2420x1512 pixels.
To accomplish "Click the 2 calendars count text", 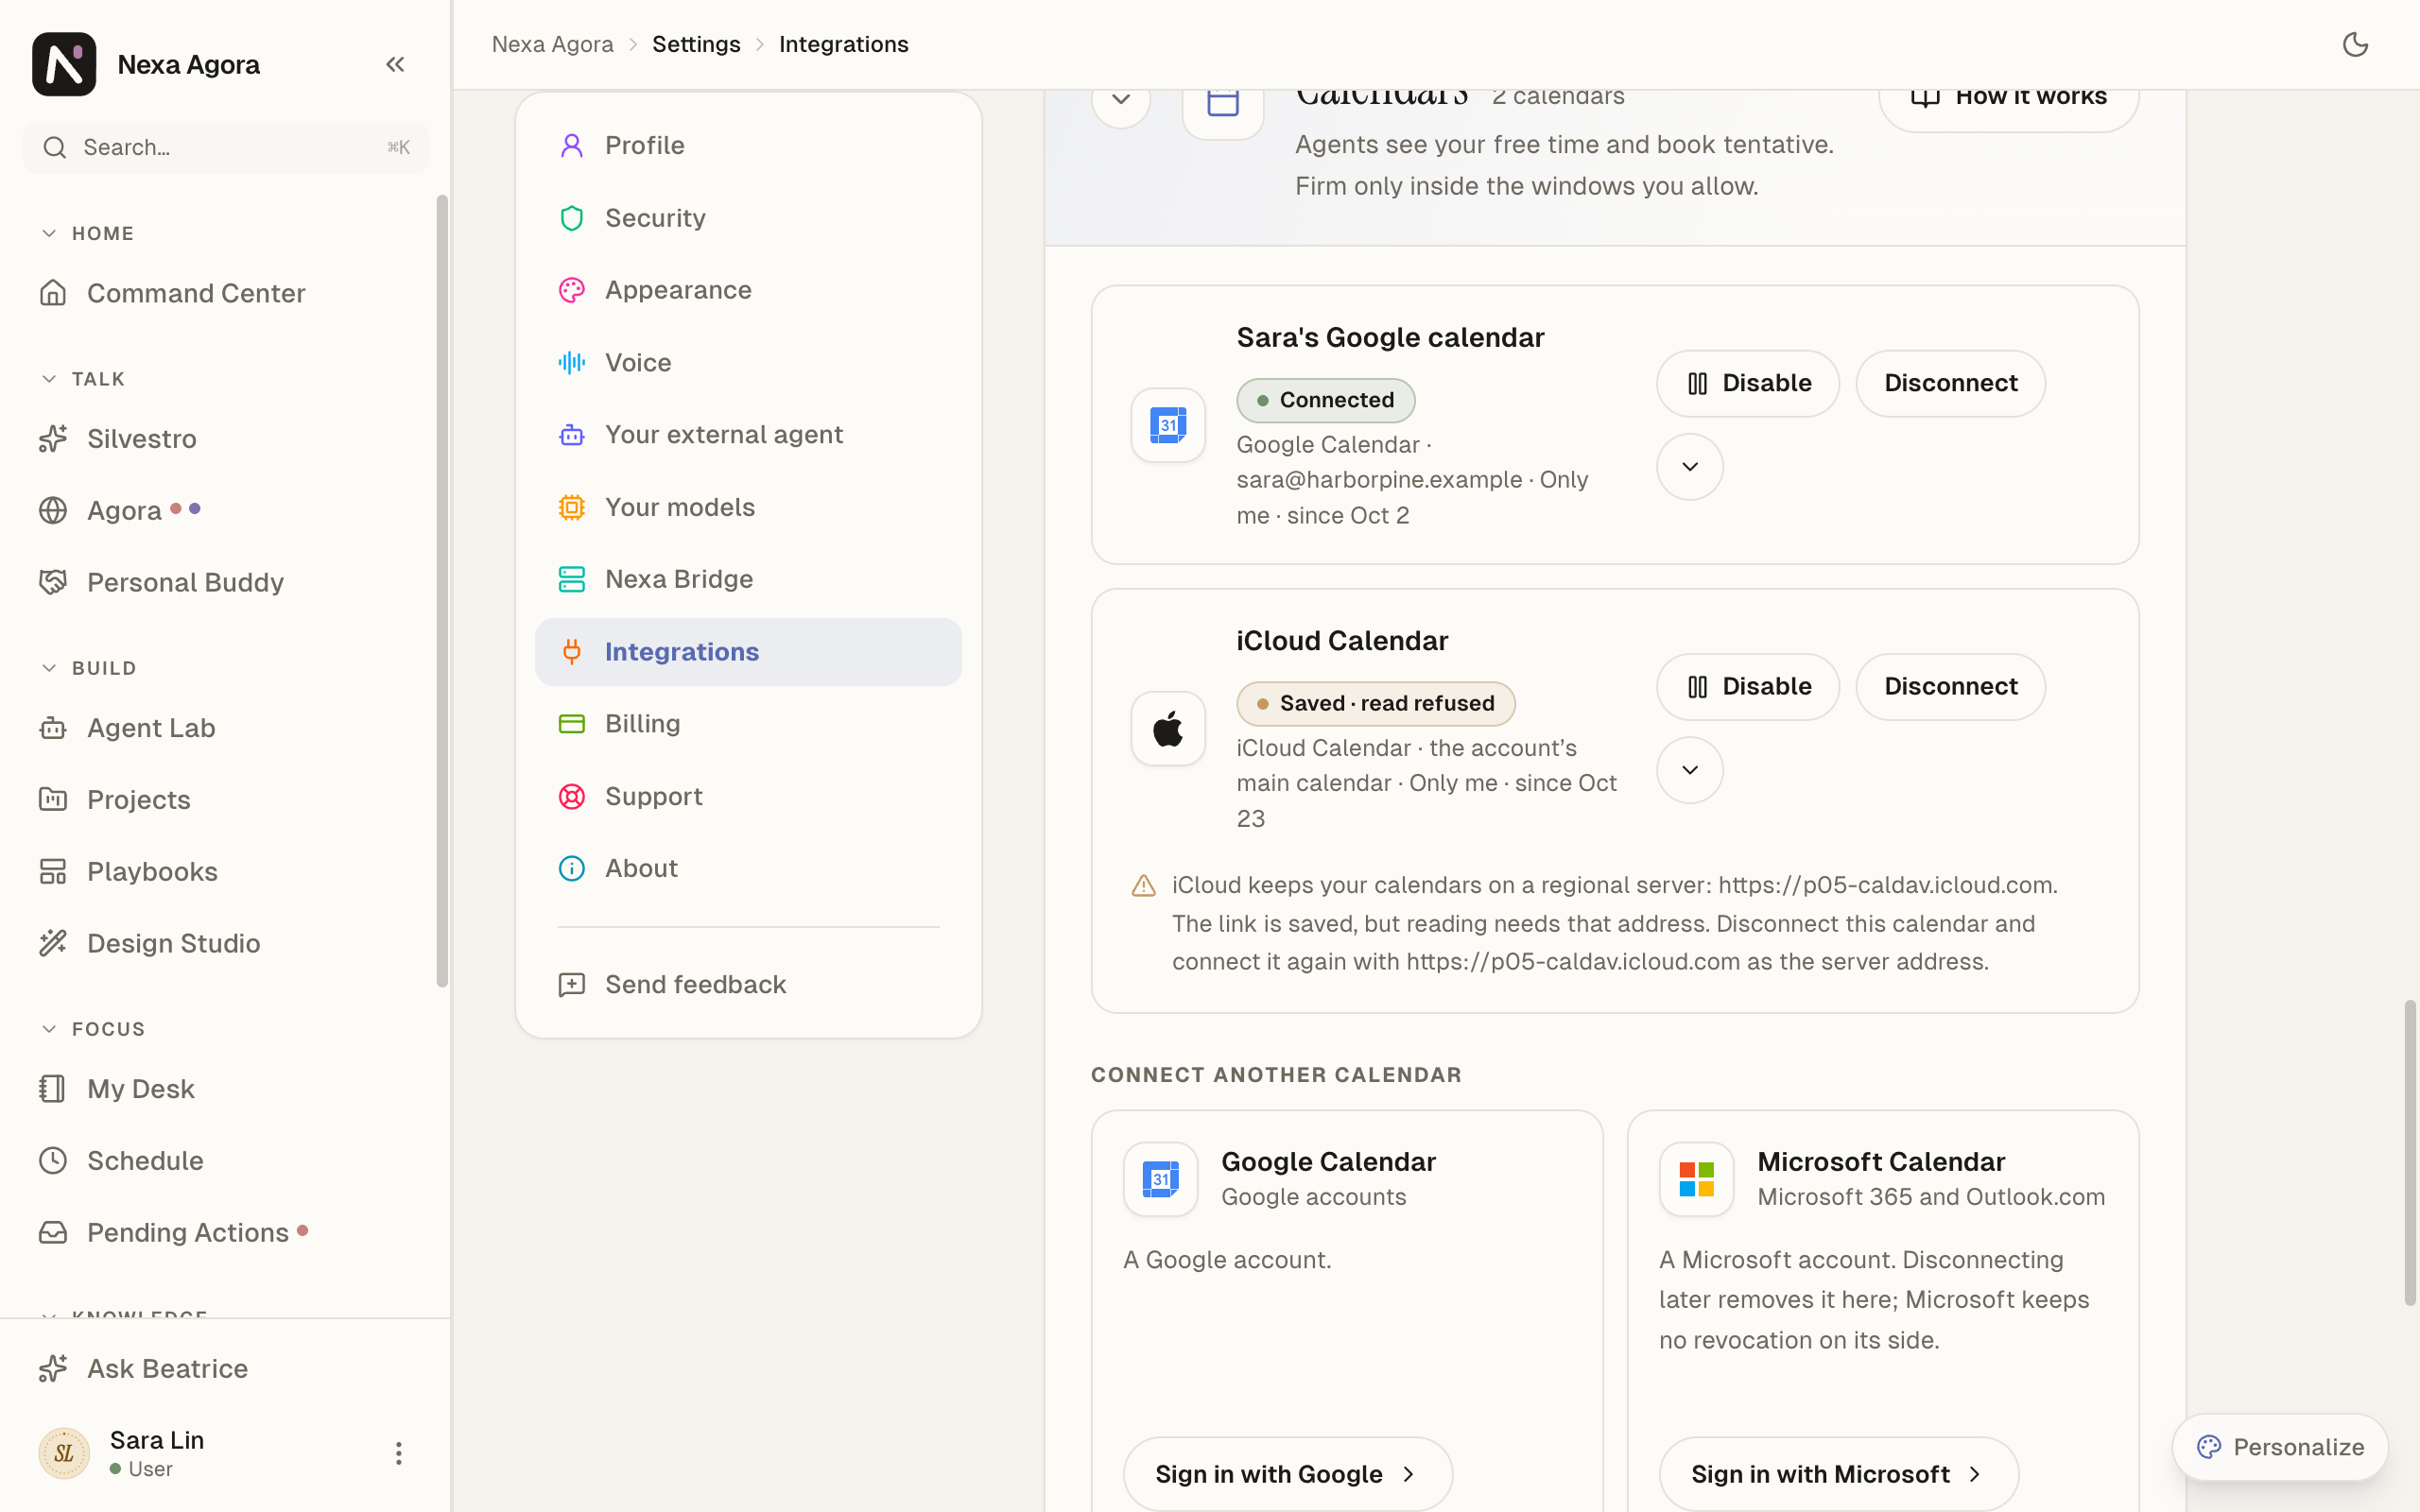I will pyautogui.click(x=1557, y=98).
